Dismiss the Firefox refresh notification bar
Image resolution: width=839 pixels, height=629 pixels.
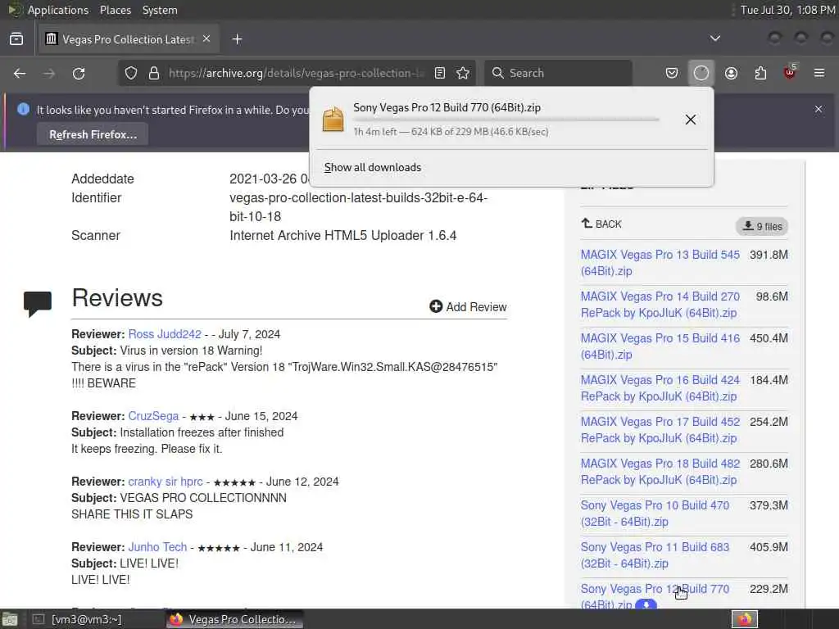point(819,109)
